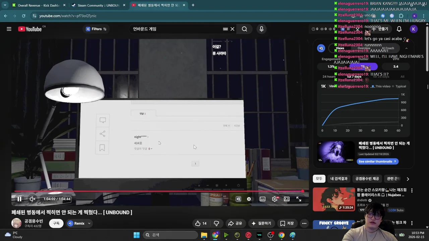
Task: Open the tab search dropdown arrow
Action: tap(5, 5)
